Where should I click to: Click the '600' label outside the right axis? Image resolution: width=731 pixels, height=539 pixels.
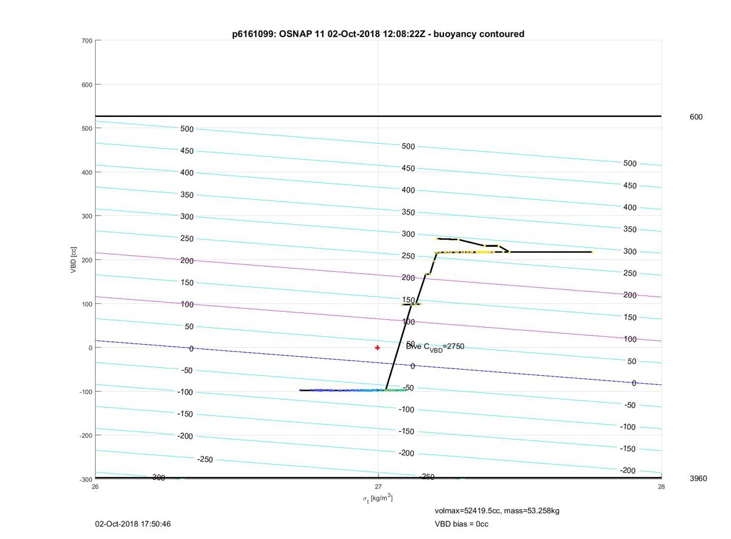click(696, 117)
